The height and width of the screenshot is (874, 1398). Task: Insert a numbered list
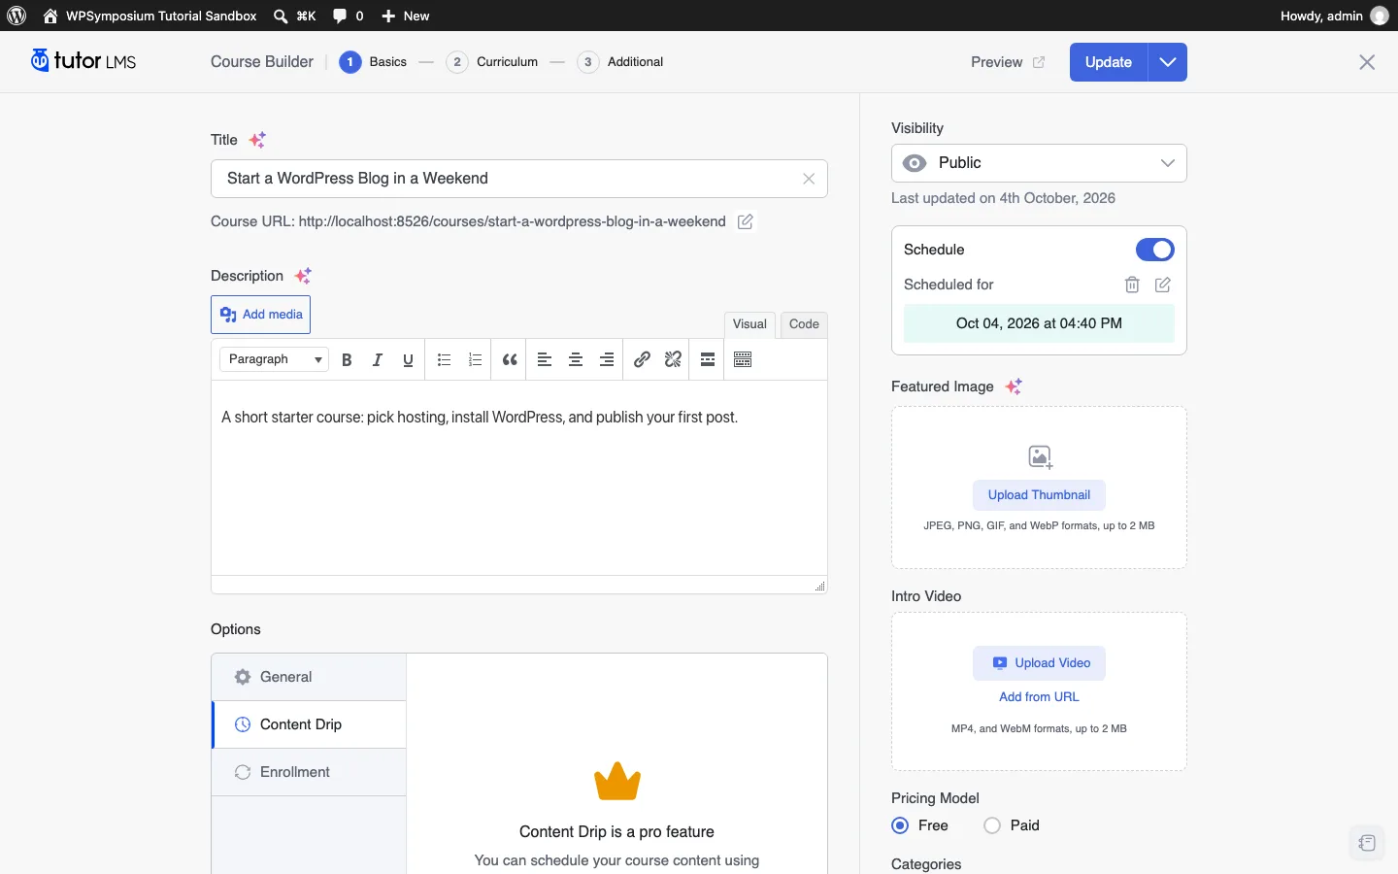tap(476, 360)
